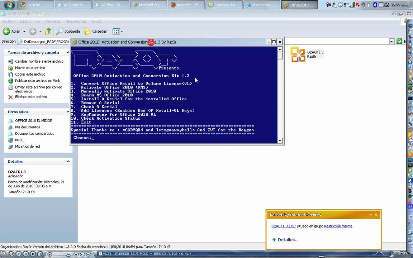This screenshot has height=258, width=413.
Task: Open the Archivo menu
Action: pos(9,21)
